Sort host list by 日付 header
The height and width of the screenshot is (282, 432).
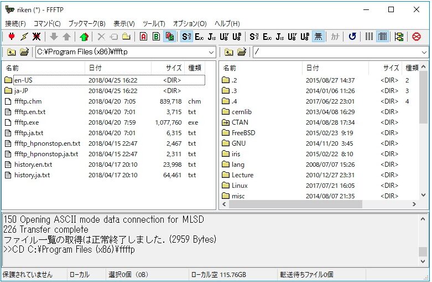(x=335, y=68)
